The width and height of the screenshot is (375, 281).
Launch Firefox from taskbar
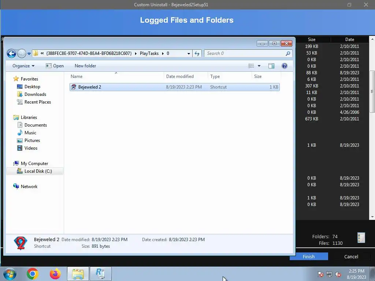click(55, 274)
